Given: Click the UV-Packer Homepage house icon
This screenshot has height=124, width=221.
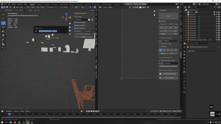Looking at the screenshot, I should tap(160, 74).
